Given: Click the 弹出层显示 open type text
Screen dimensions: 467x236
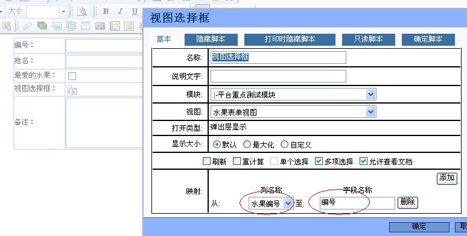Looking at the screenshot, I should [229, 127].
